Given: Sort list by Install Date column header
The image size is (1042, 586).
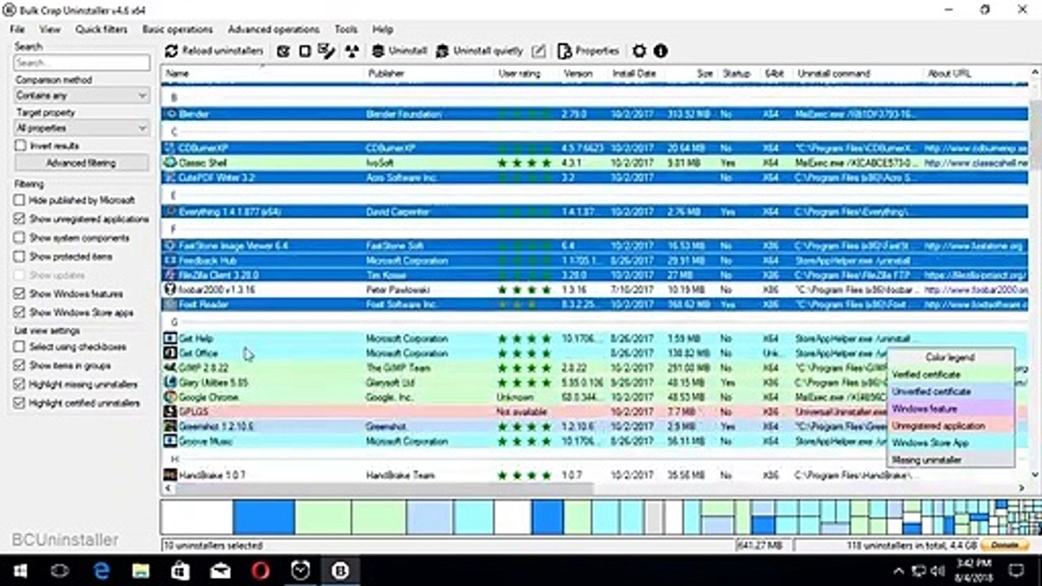Looking at the screenshot, I should click(x=634, y=73).
